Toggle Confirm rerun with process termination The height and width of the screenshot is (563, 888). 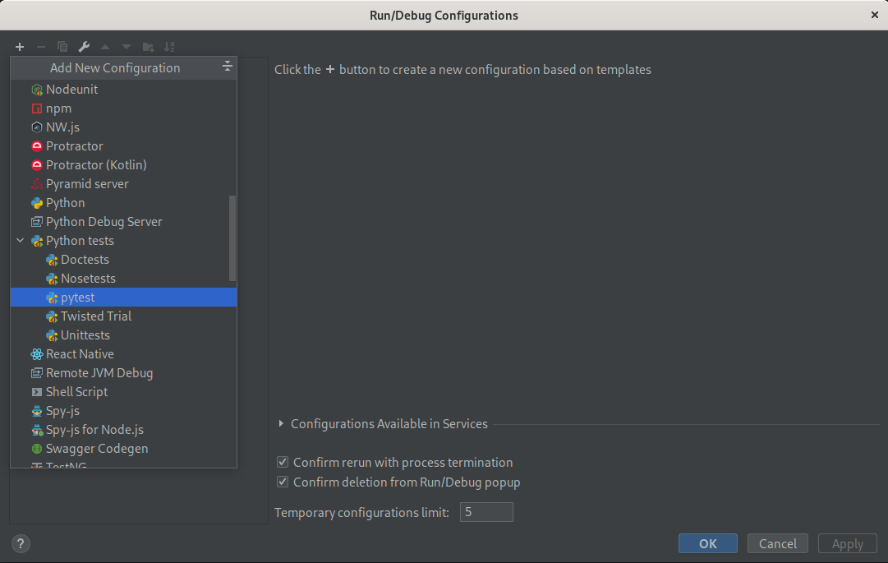[x=283, y=463]
